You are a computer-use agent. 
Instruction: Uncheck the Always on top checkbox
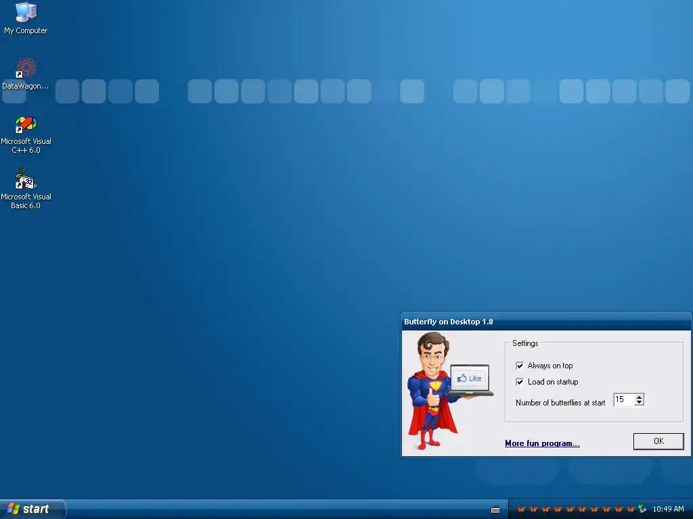(520, 366)
